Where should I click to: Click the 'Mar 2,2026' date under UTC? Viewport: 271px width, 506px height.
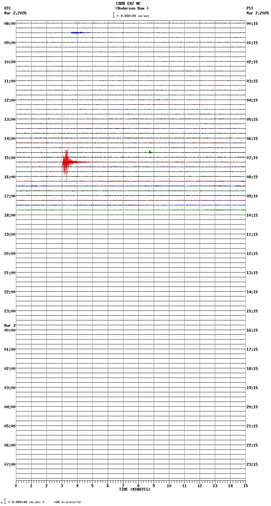(16, 13)
